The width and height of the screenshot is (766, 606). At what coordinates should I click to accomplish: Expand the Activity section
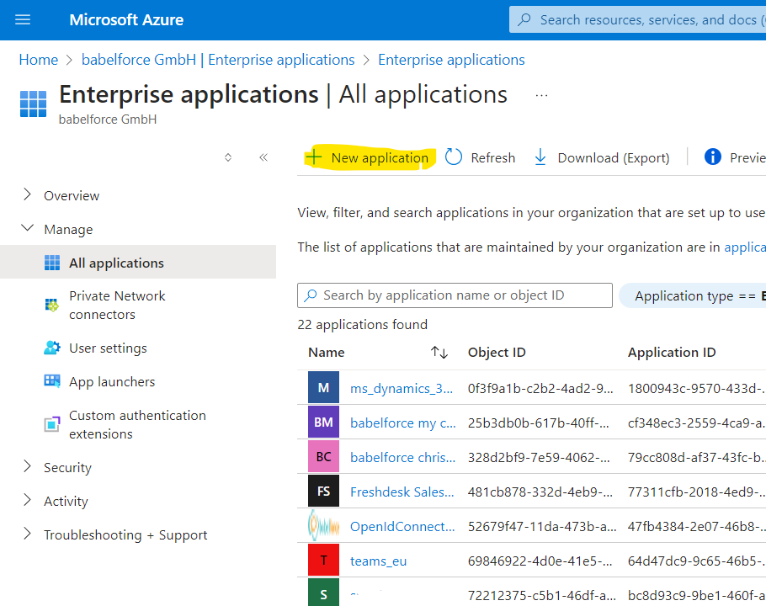[27, 501]
